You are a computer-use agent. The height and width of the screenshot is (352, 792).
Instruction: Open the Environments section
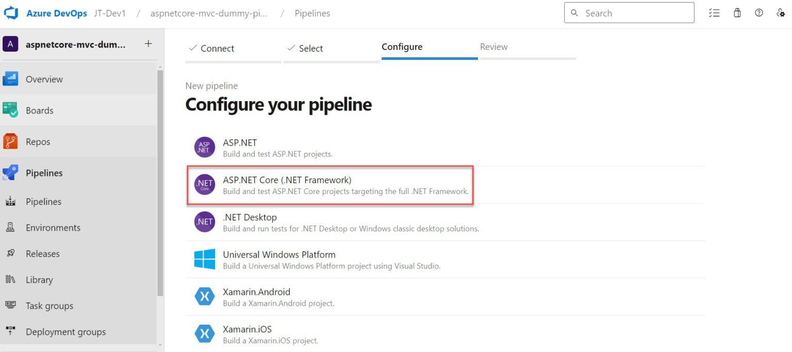[x=53, y=227]
